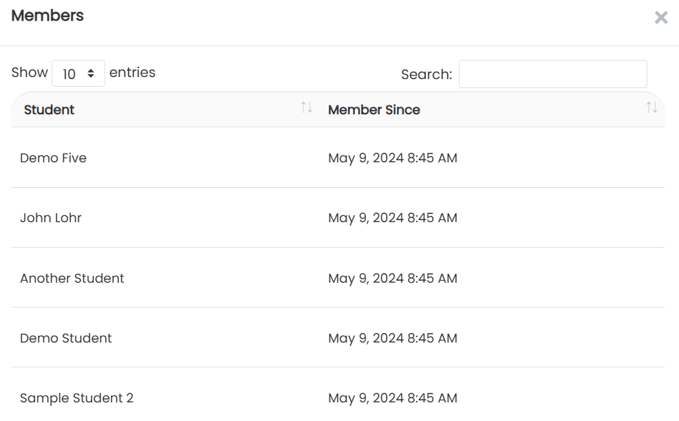This screenshot has width=679, height=421.
Task: Click Demo Student's member since date
Action: (x=393, y=338)
